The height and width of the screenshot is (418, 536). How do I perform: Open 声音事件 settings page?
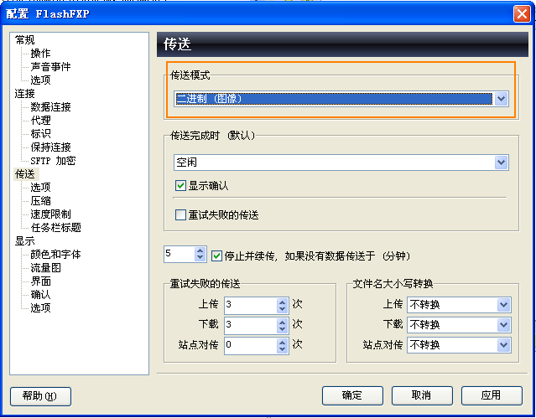pos(50,66)
